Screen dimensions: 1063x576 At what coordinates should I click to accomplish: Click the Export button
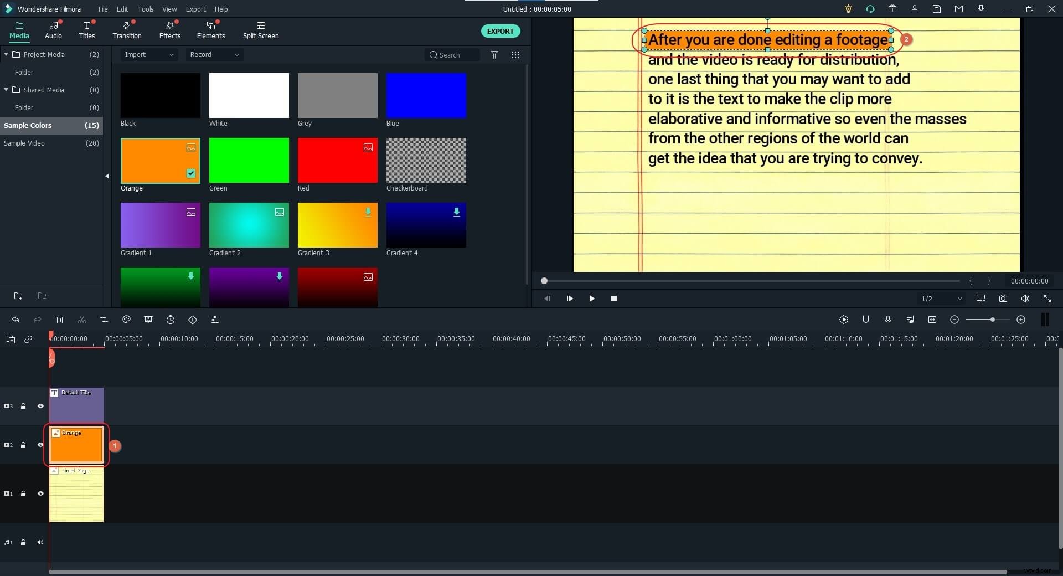tap(500, 31)
